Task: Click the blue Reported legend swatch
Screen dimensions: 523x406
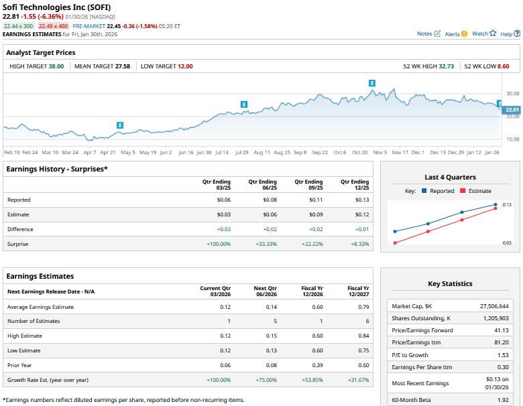Action: pyautogui.click(x=424, y=191)
